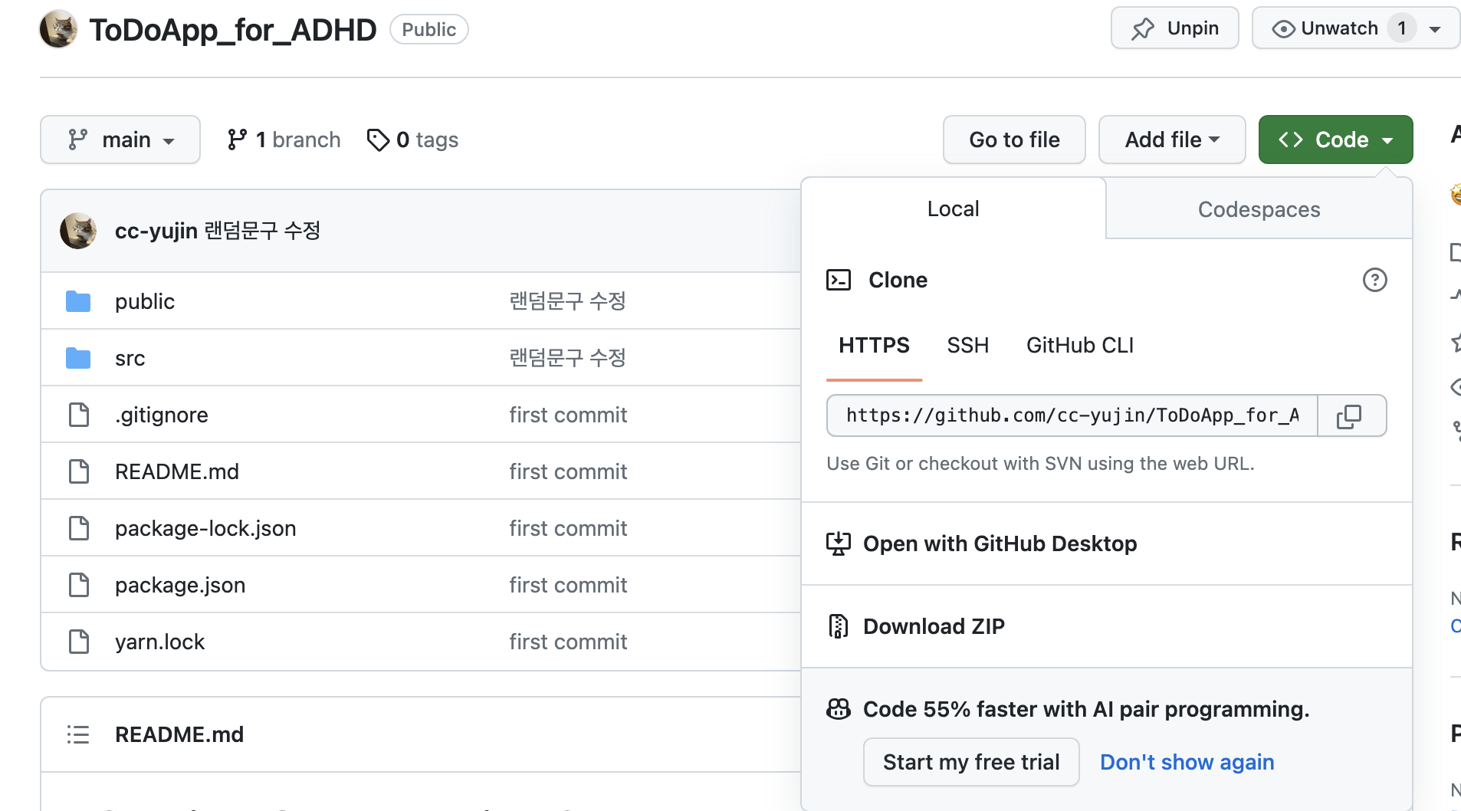1461x811 pixels.
Task: Click Start my free trial button
Action: tap(971, 762)
